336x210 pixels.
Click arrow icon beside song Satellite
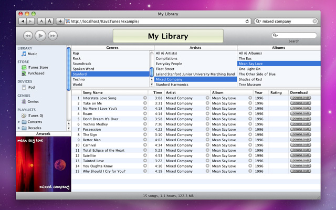point(145,155)
